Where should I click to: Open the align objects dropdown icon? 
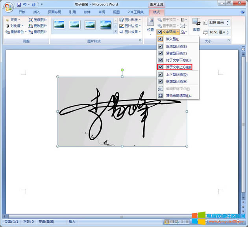pos(183,20)
